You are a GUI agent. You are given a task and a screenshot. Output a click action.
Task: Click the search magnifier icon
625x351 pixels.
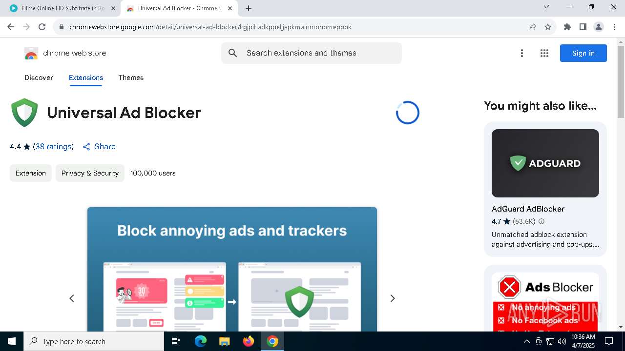233,53
